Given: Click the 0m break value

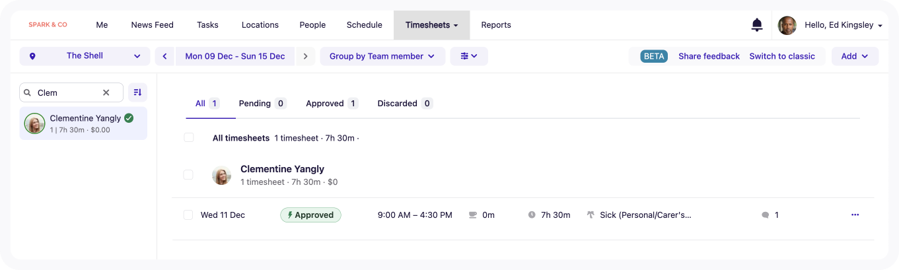Looking at the screenshot, I should coord(488,215).
